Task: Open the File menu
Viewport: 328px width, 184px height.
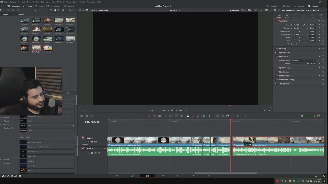Action: pos(19,2)
